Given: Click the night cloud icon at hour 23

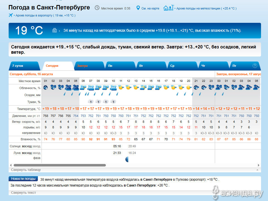Looking at the screenshot, I should [x=211, y=88].
